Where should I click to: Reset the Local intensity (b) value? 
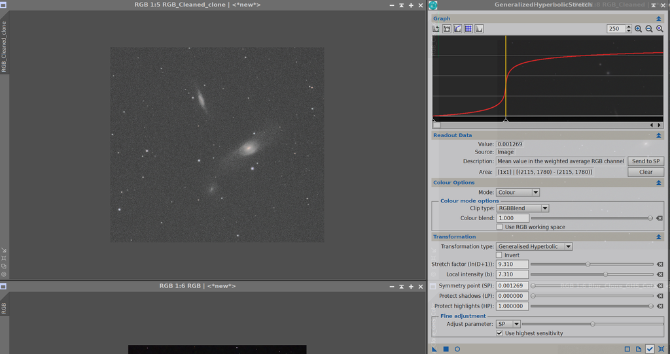click(x=660, y=275)
